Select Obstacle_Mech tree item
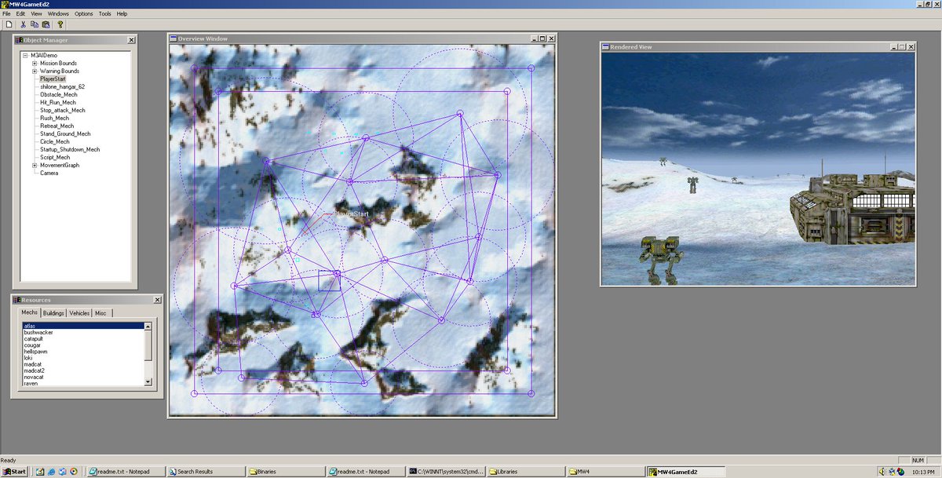 (x=59, y=94)
